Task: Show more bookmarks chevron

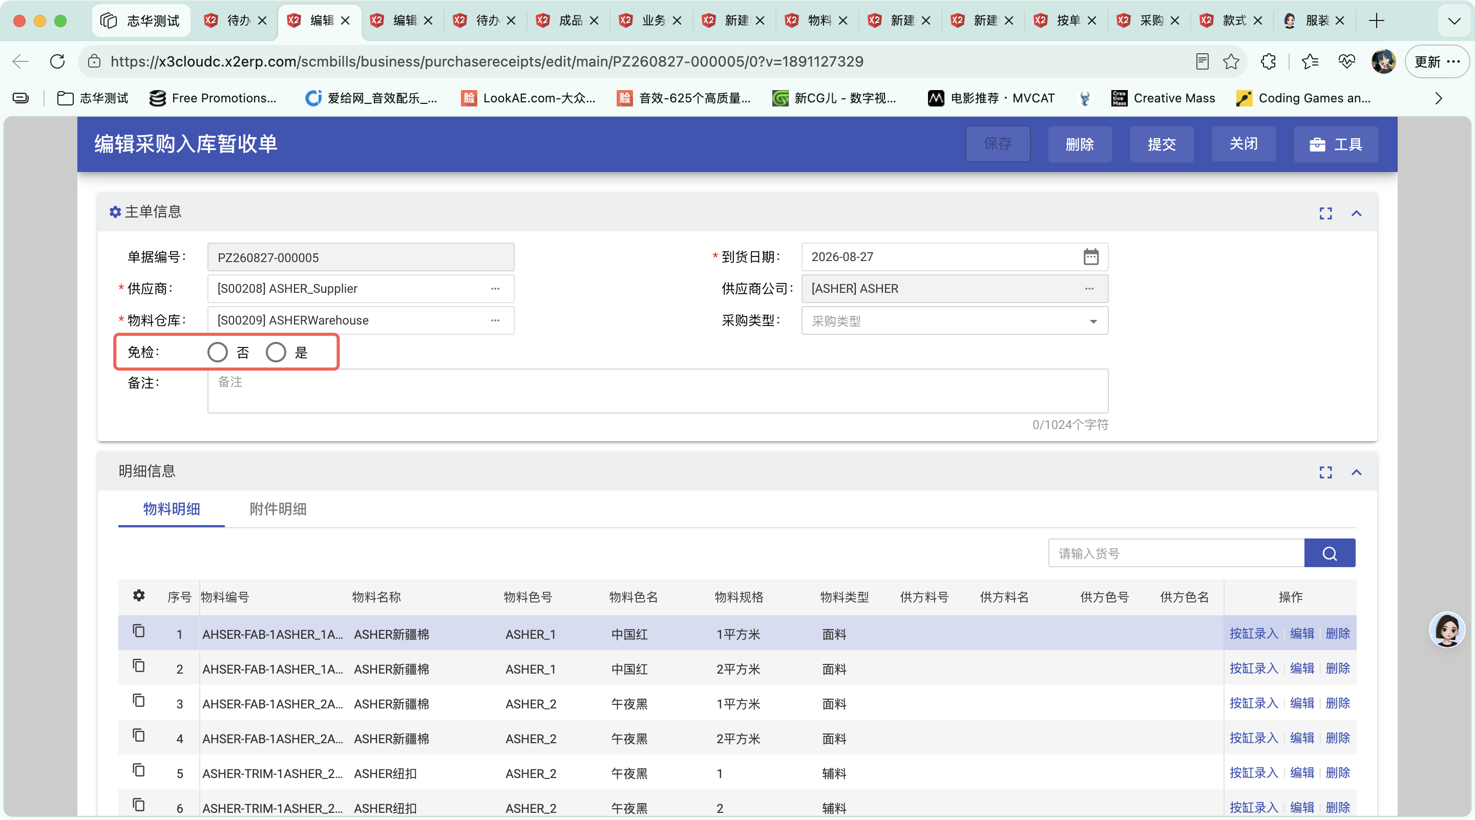Action: [1439, 98]
